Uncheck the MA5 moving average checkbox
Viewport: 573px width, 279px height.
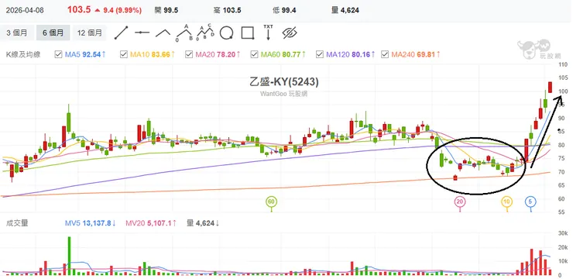(x=58, y=54)
